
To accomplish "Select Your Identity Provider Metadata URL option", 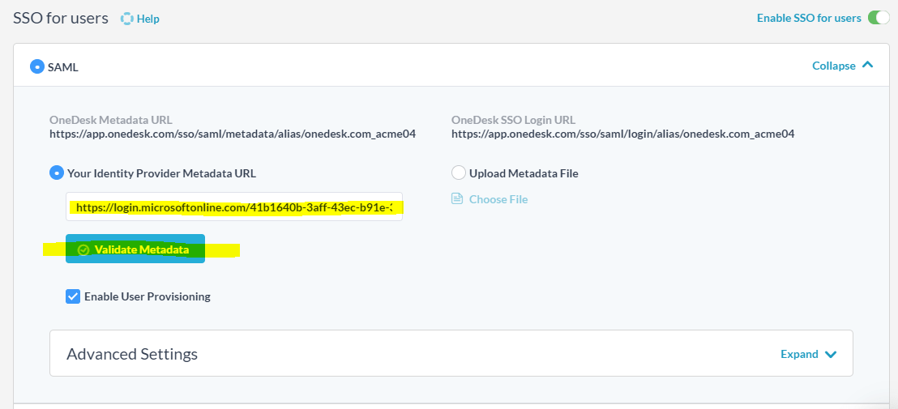I will click(57, 173).
